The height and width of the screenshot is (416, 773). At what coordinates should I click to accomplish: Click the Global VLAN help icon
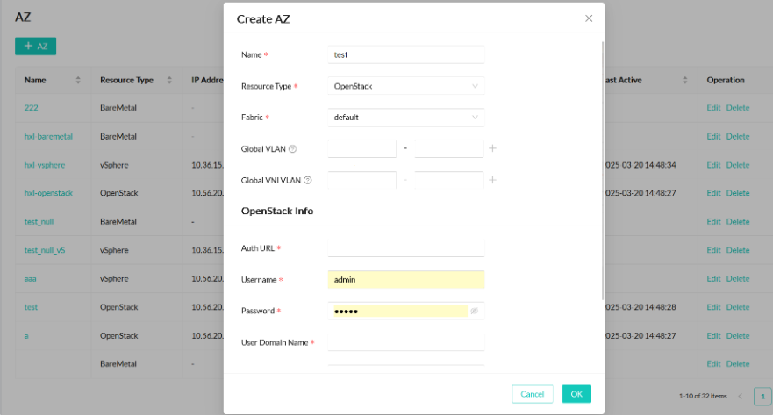tap(292, 149)
